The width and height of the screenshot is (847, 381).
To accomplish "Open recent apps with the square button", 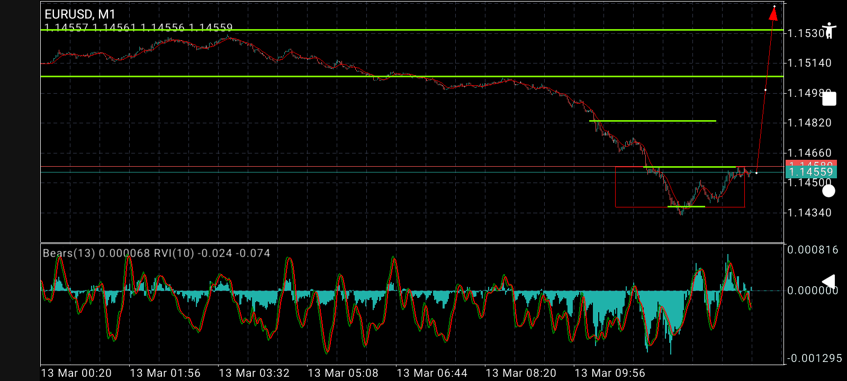I will (x=829, y=98).
